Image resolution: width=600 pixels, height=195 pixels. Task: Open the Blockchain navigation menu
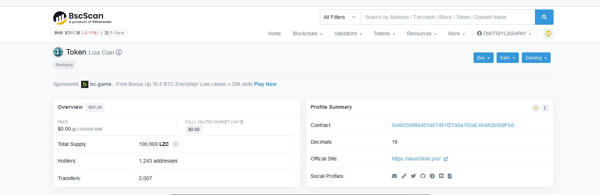307,33
